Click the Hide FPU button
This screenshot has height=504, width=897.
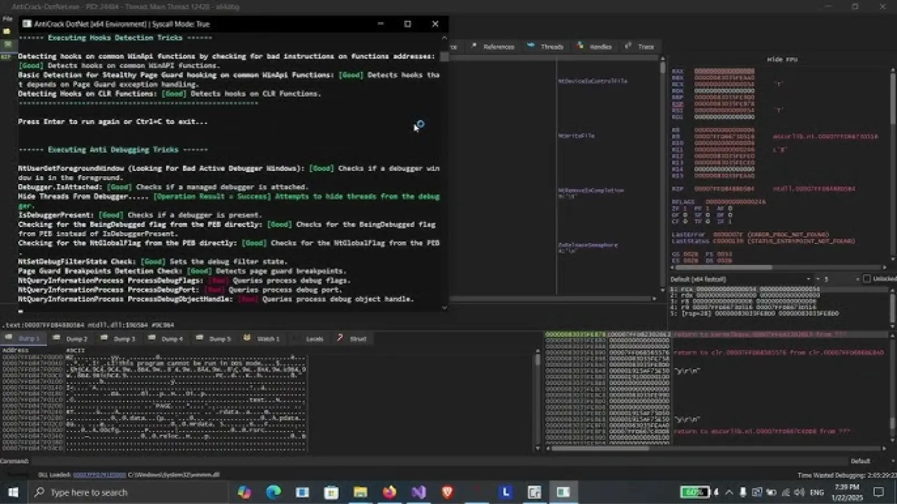[782, 59]
